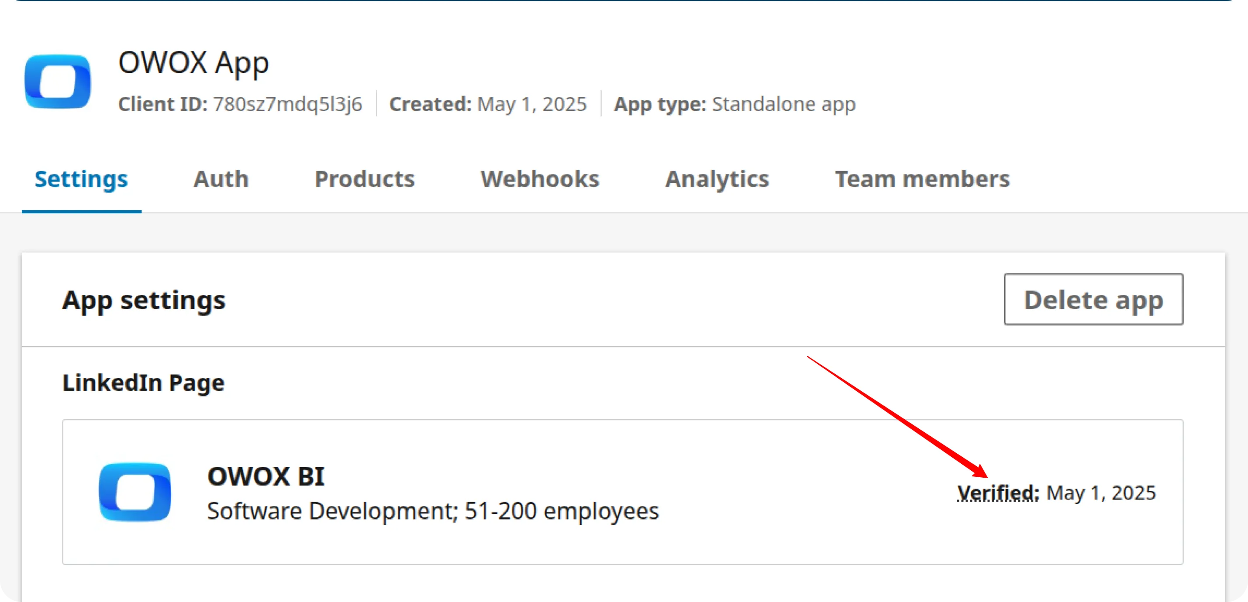Click the OWOX App title

[193, 63]
